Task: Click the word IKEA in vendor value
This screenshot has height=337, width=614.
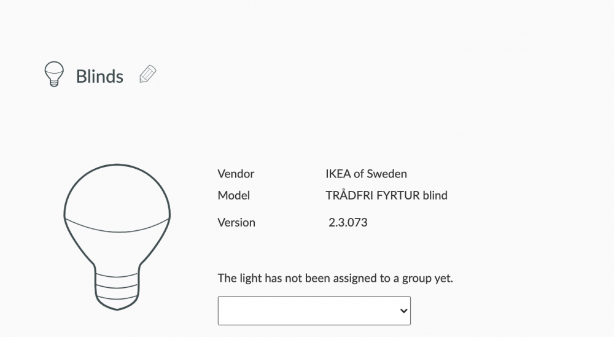Action: [338, 174]
